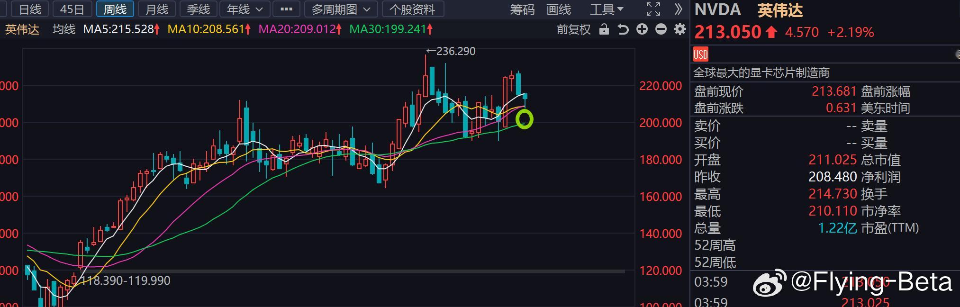Click the 开盘 value 211.025

(833, 160)
